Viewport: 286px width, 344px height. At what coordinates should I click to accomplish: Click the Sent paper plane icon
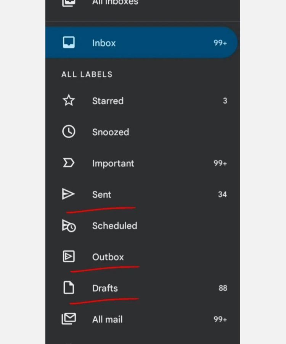pyautogui.click(x=68, y=194)
